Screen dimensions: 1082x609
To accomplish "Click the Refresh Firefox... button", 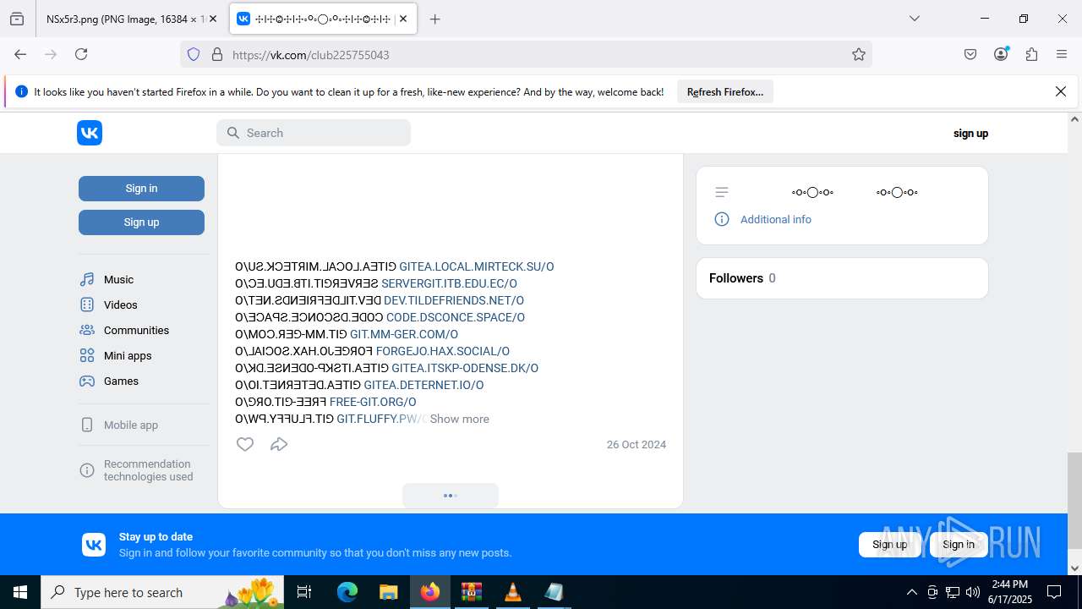I will click(x=725, y=92).
